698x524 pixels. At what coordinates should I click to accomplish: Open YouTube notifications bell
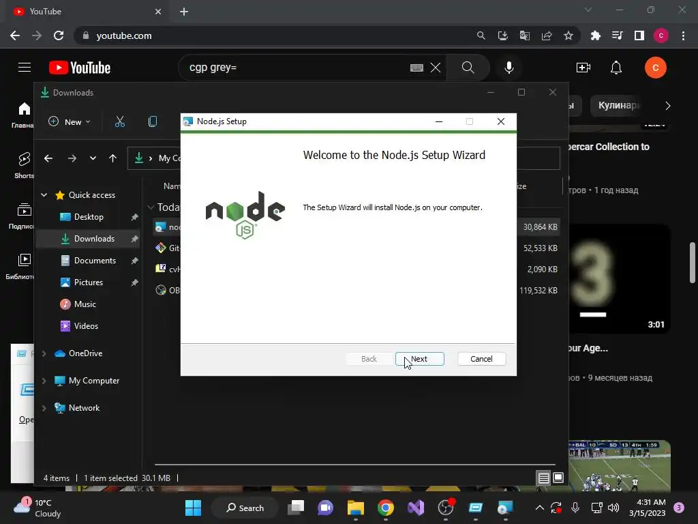(616, 68)
